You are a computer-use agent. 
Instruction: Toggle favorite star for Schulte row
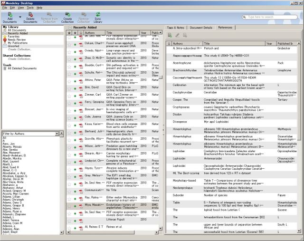point(69,74)
